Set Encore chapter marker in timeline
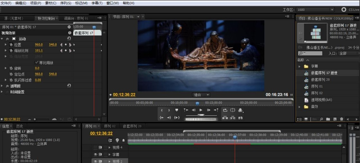 pos(117,140)
